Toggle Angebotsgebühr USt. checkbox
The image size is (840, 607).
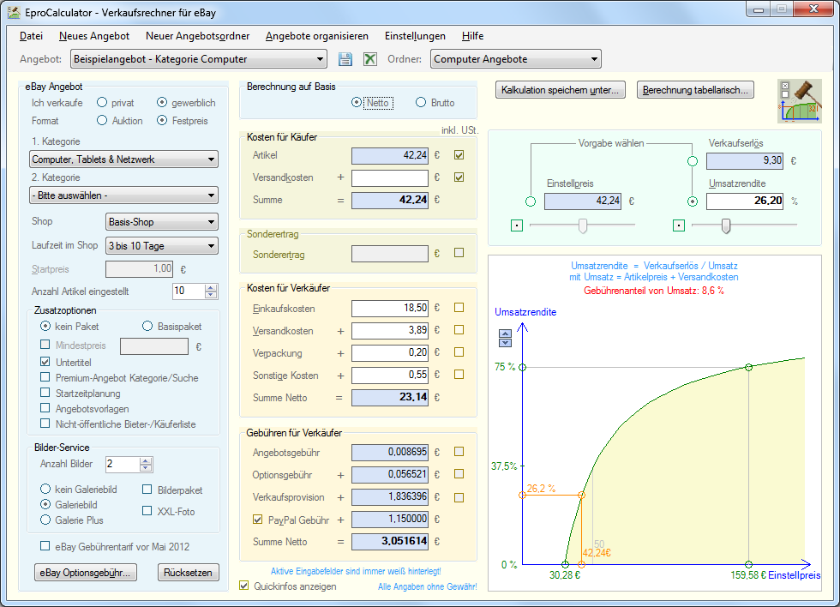459,452
